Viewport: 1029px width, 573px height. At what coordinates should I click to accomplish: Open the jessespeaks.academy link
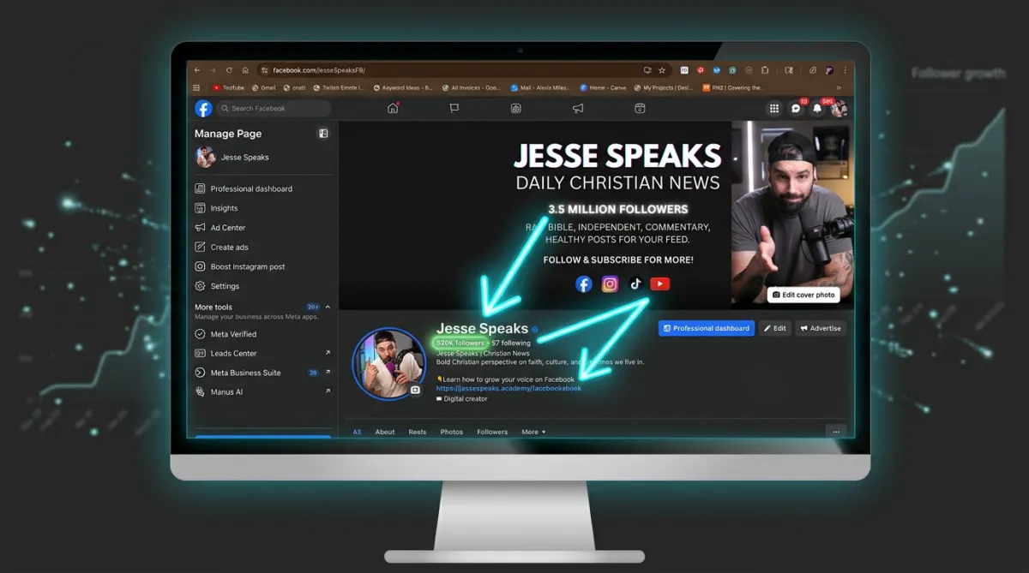[508, 388]
